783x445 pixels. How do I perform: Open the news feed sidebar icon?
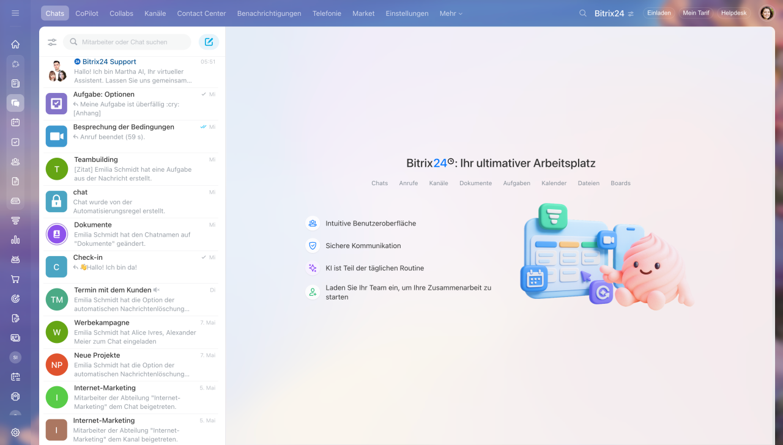click(x=15, y=83)
